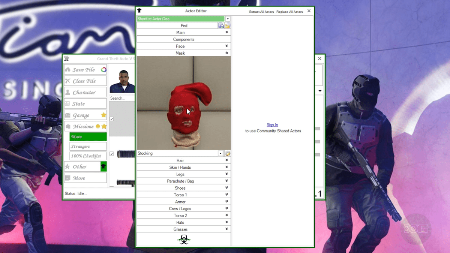The width and height of the screenshot is (450, 253).
Task: Click the copy actor icon beside the Ped field
Action: tap(221, 25)
